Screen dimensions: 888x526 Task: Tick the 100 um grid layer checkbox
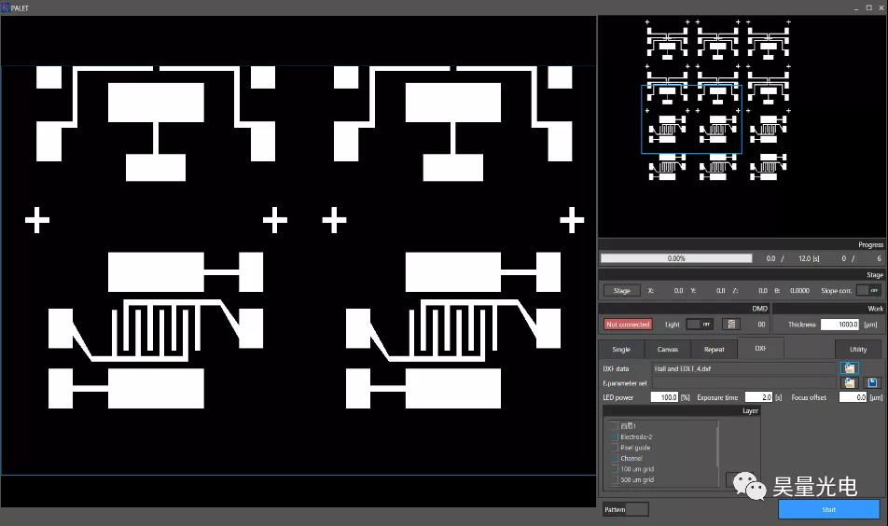pos(615,469)
